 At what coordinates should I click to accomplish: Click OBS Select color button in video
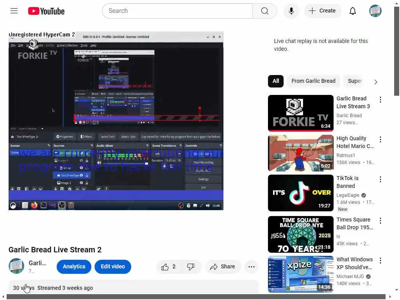pos(128,137)
